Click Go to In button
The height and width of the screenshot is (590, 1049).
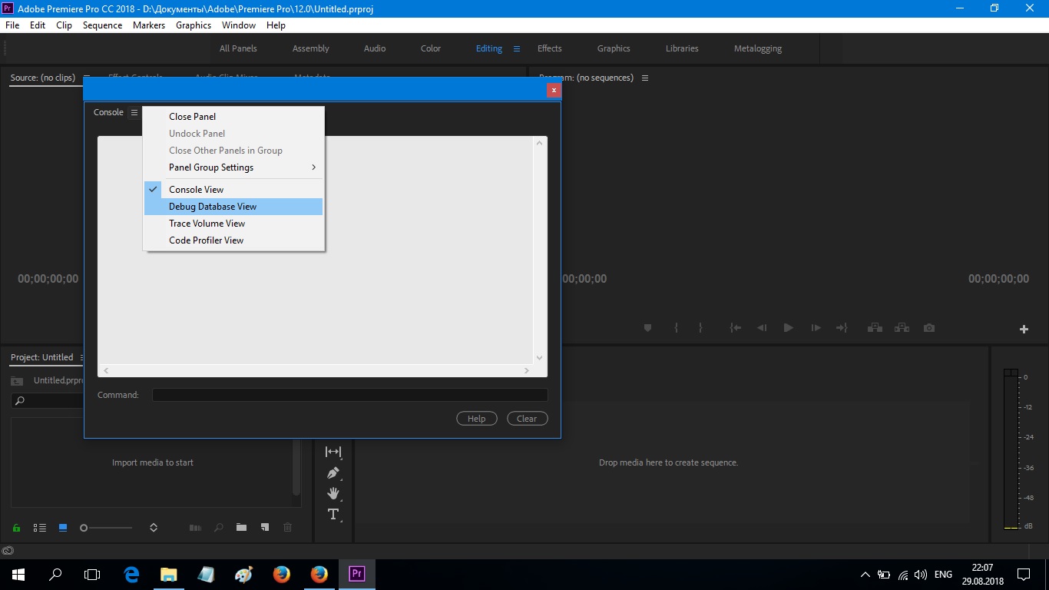tap(735, 328)
